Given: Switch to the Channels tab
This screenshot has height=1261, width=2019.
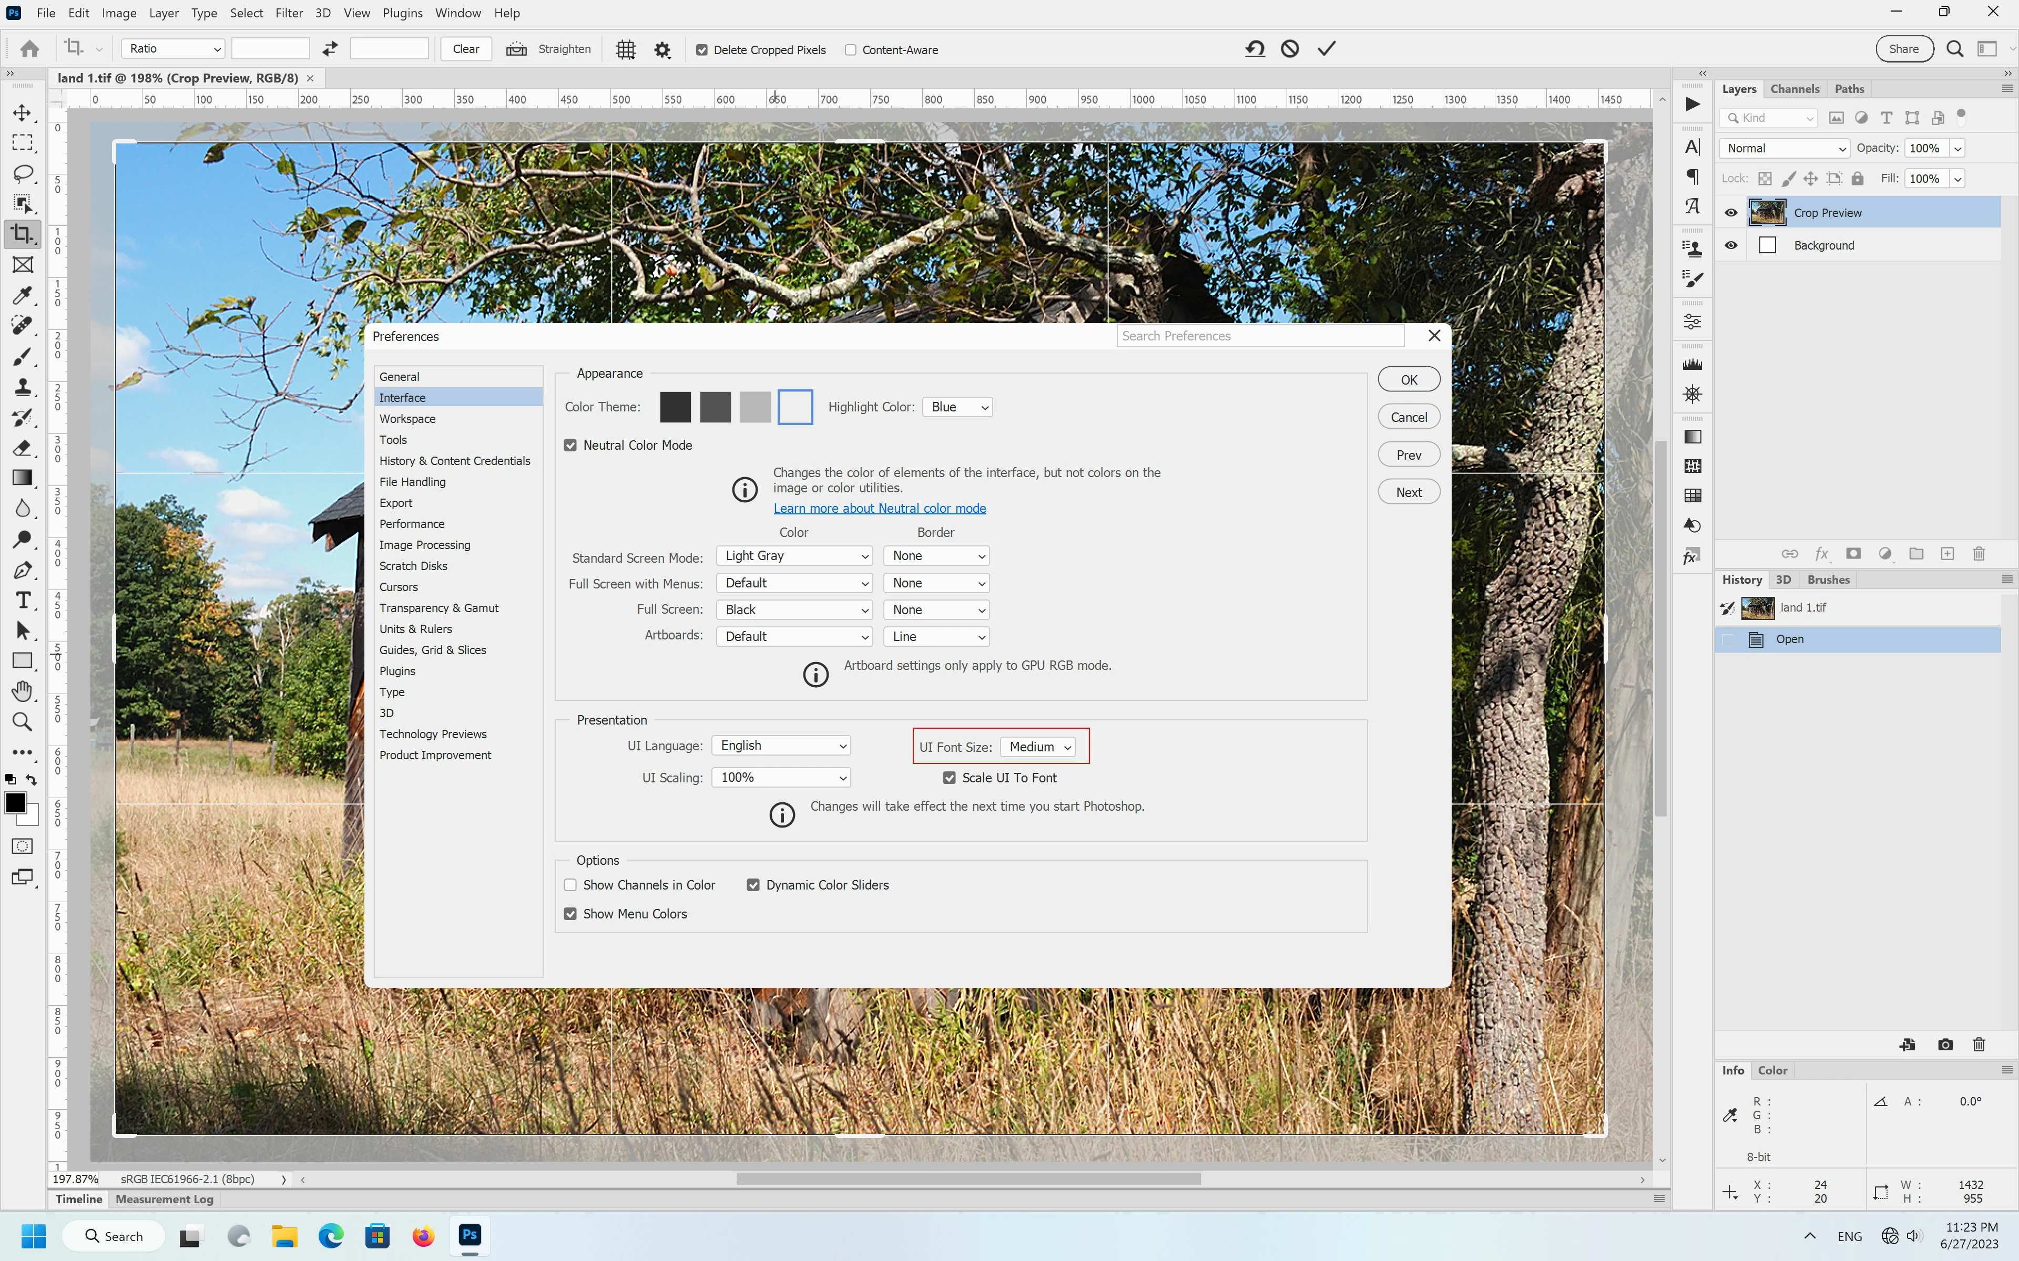Looking at the screenshot, I should coord(1794,89).
